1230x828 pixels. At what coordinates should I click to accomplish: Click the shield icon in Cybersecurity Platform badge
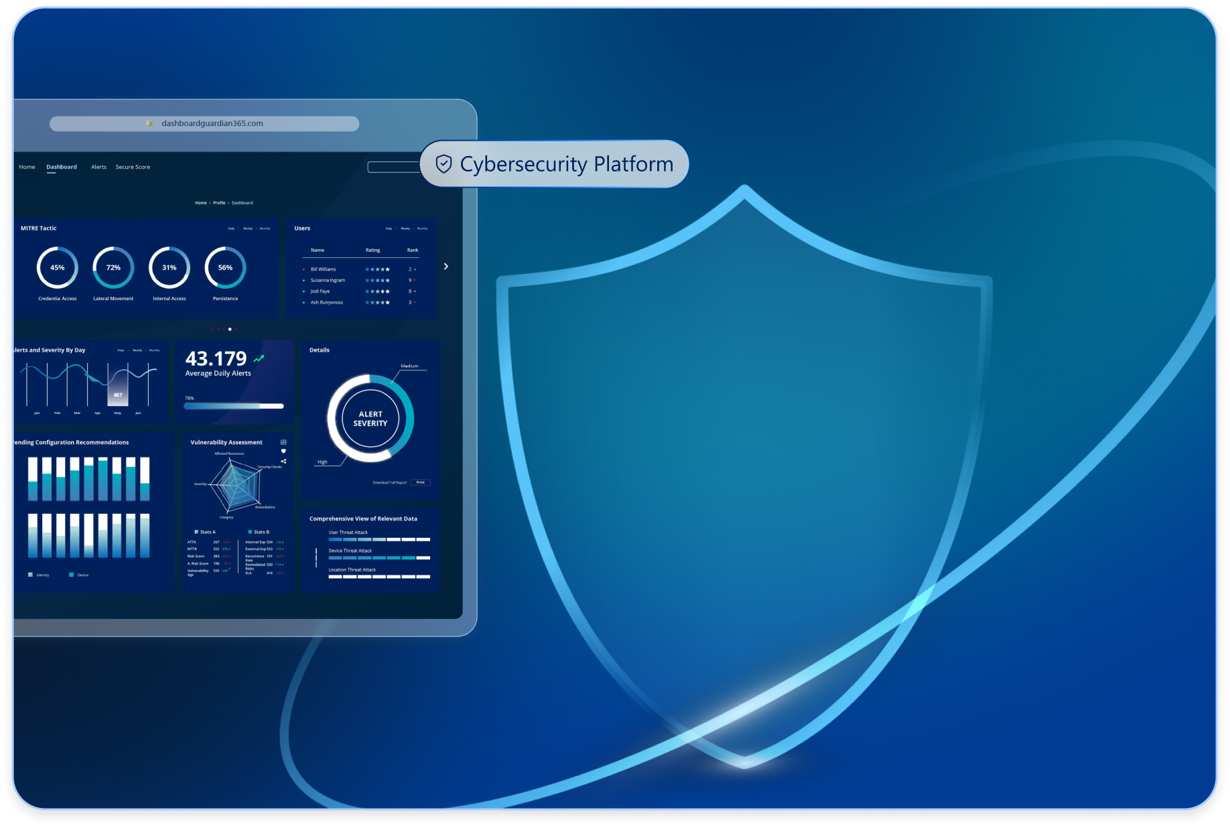point(443,164)
